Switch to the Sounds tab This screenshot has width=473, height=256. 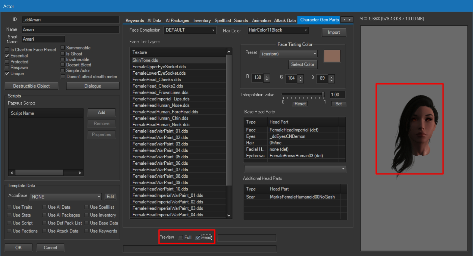[241, 20]
